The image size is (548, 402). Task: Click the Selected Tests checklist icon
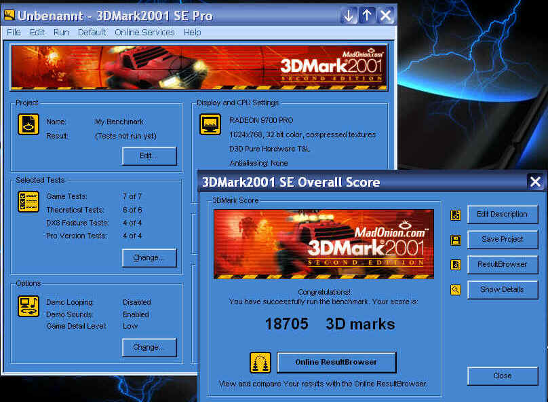click(28, 202)
